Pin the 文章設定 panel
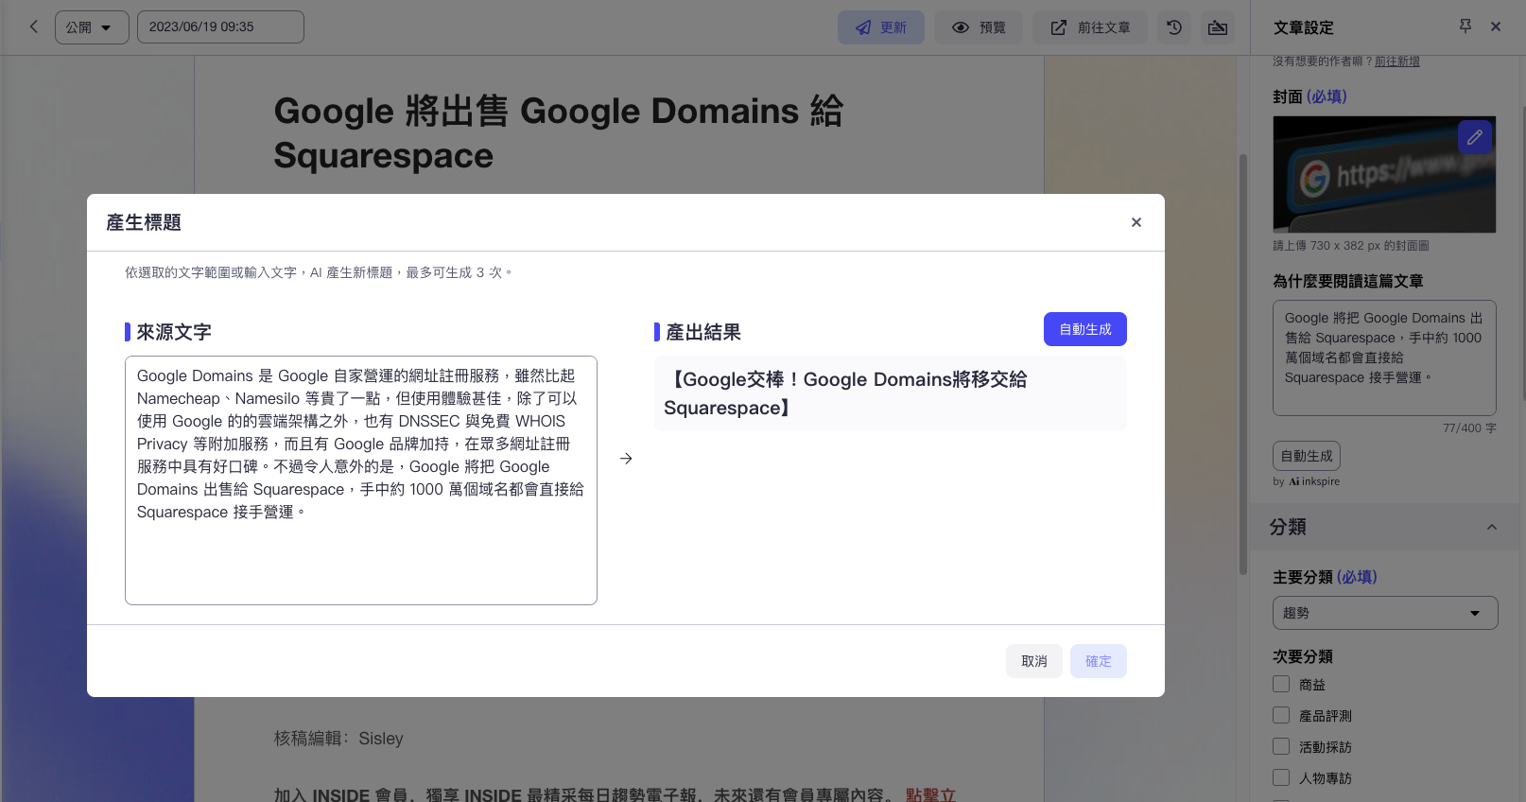Image resolution: width=1526 pixels, height=802 pixels. coord(1465,26)
